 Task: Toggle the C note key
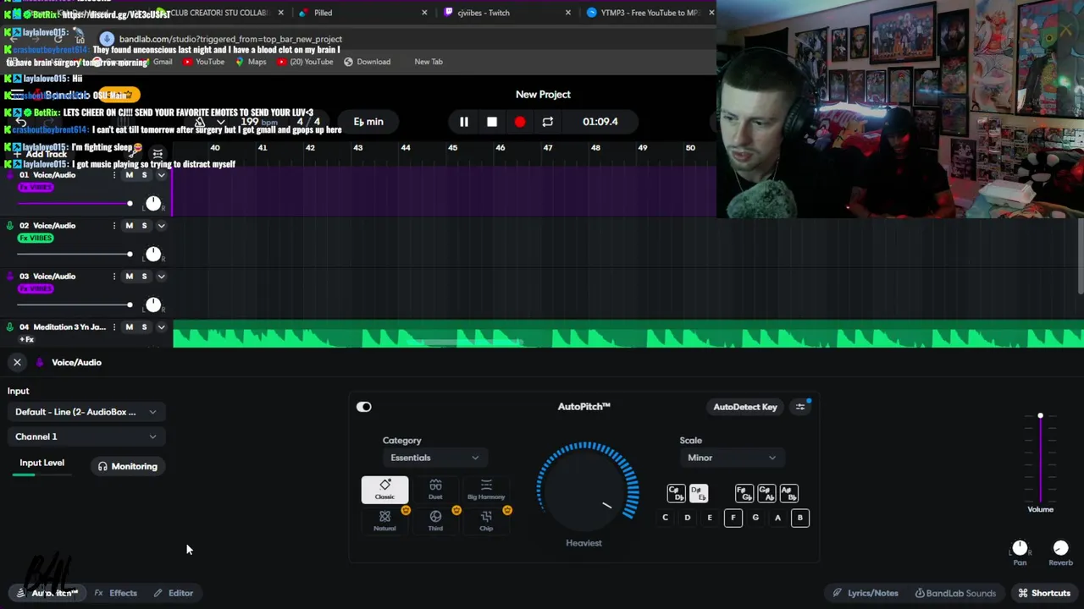(665, 518)
